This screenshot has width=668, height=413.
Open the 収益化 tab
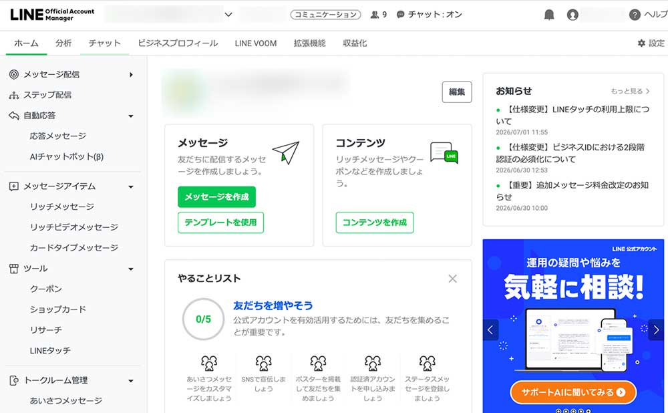click(355, 43)
